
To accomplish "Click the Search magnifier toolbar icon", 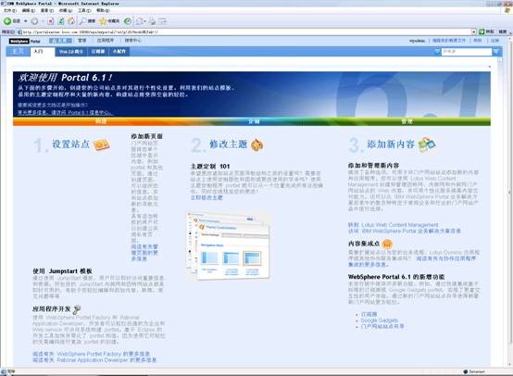I will pyautogui.click(x=87, y=21).
